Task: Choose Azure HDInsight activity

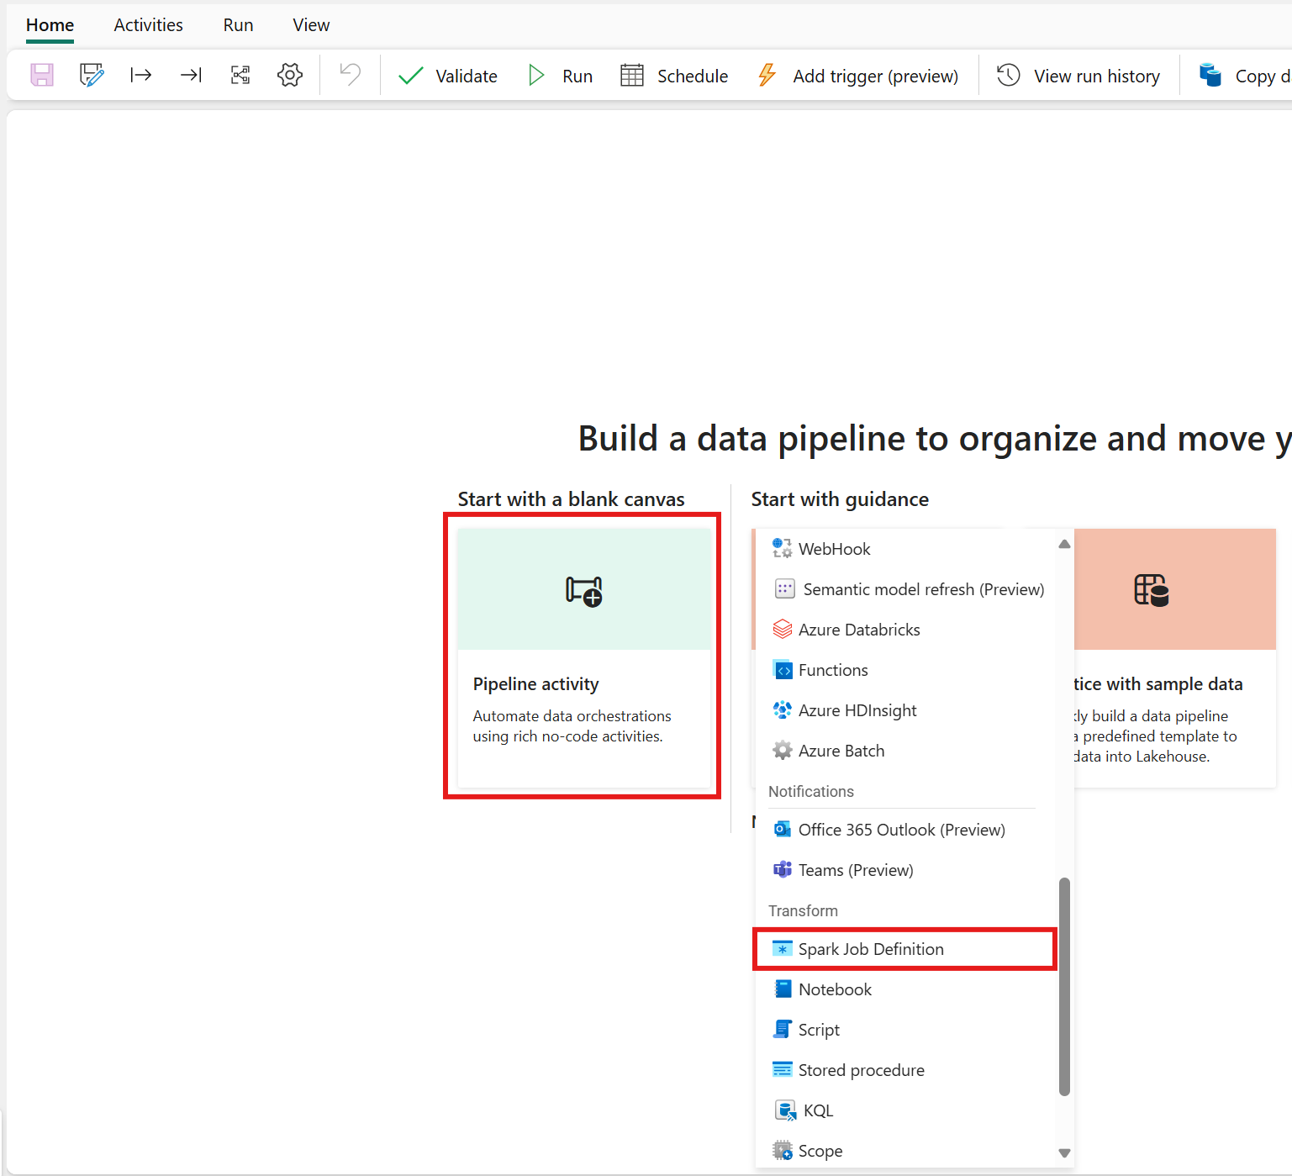Action: pos(905,710)
